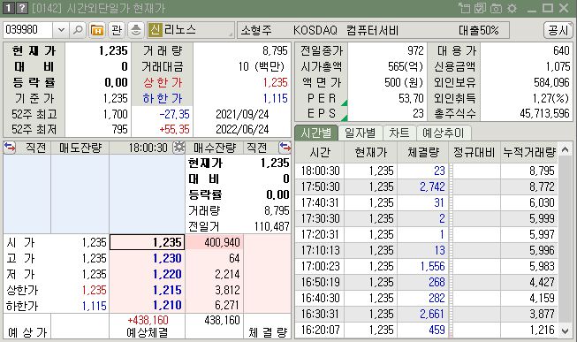Screen dimensions: 577x342
Task: Click the 2,742 volume cell
Action: (x=423, y=186)
